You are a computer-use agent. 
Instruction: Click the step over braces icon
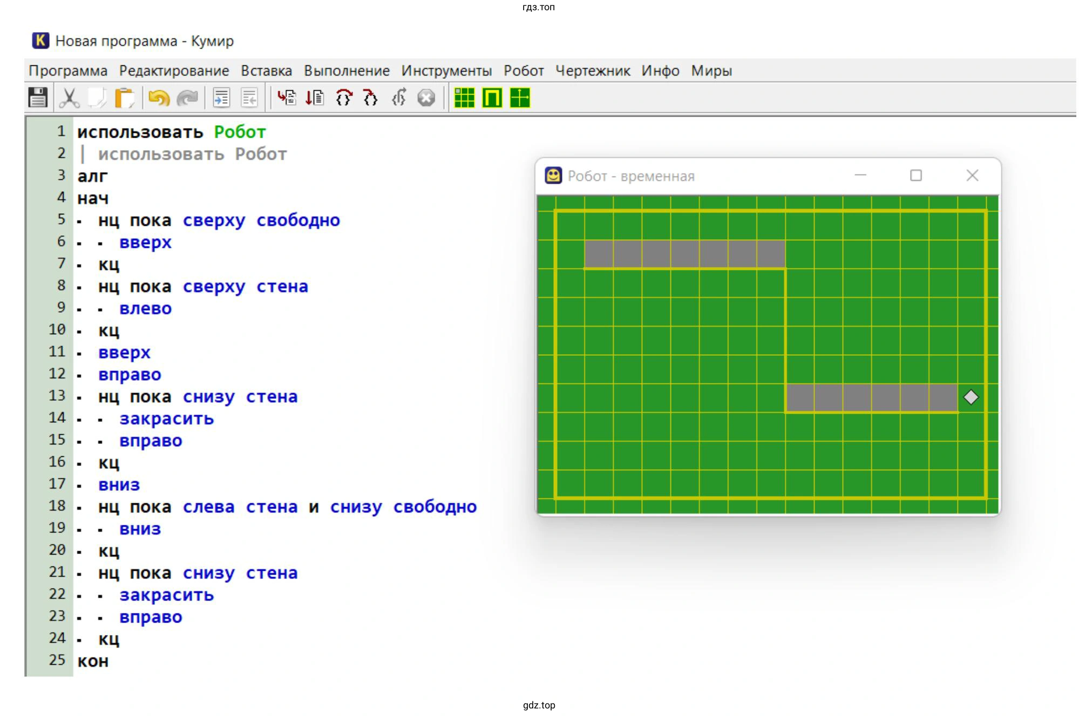point(344,98)
